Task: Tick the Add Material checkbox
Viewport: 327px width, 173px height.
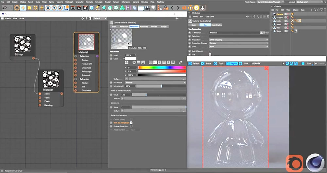Action: pyautogui.click(x=210, y=51)
